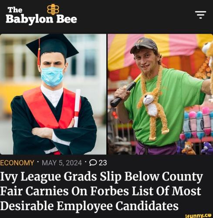Open the Ivy League Grads headline article
This screenshot has width=213, height=218.
click(x=101, y=191)
